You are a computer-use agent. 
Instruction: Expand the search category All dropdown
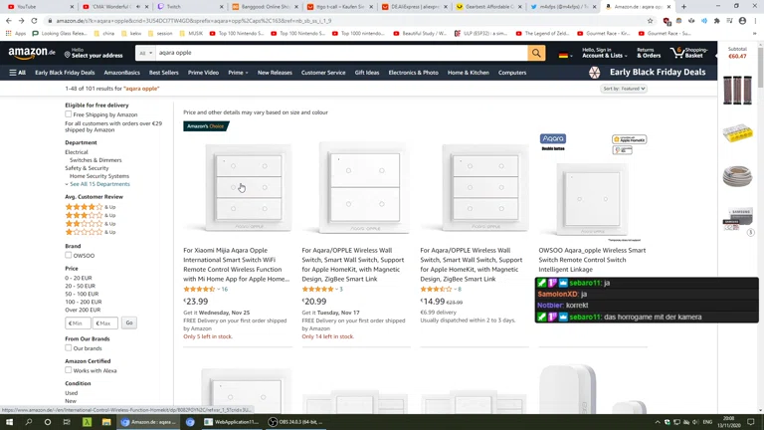[145, 53]
